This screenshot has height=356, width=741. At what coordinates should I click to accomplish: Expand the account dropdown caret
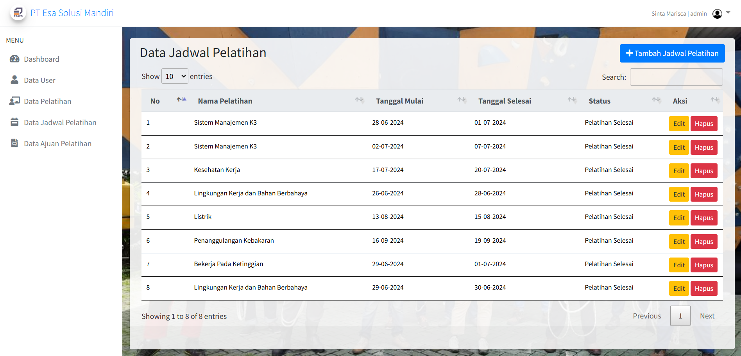coord(728,13)
